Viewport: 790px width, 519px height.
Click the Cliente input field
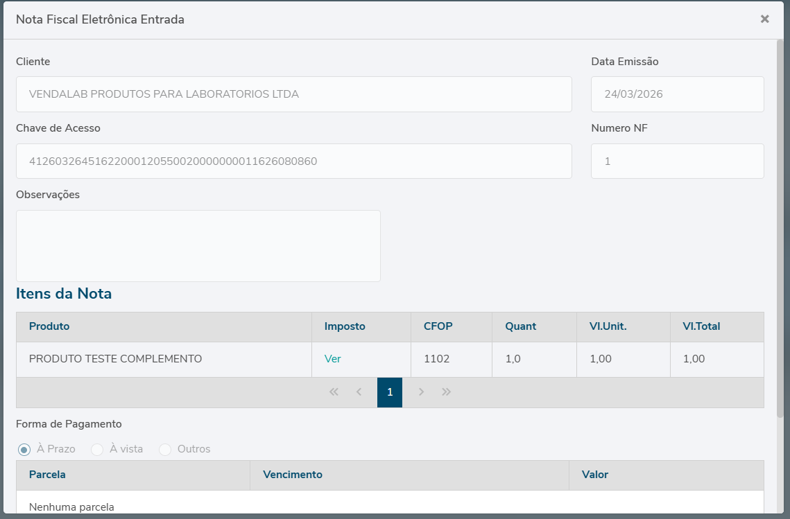pyautogui.click(x=293, y=94)
